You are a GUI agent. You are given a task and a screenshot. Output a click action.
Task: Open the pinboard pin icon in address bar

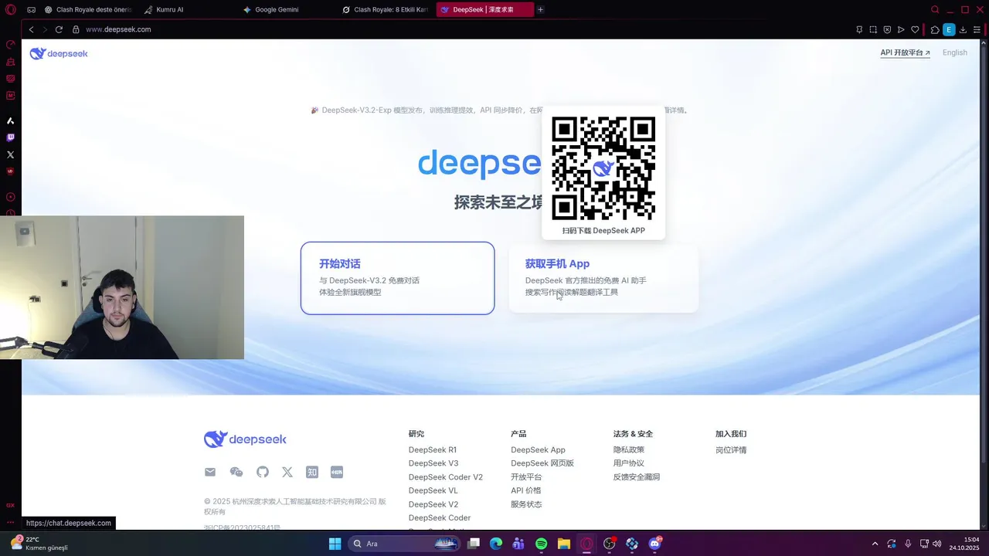pos(859,29)
